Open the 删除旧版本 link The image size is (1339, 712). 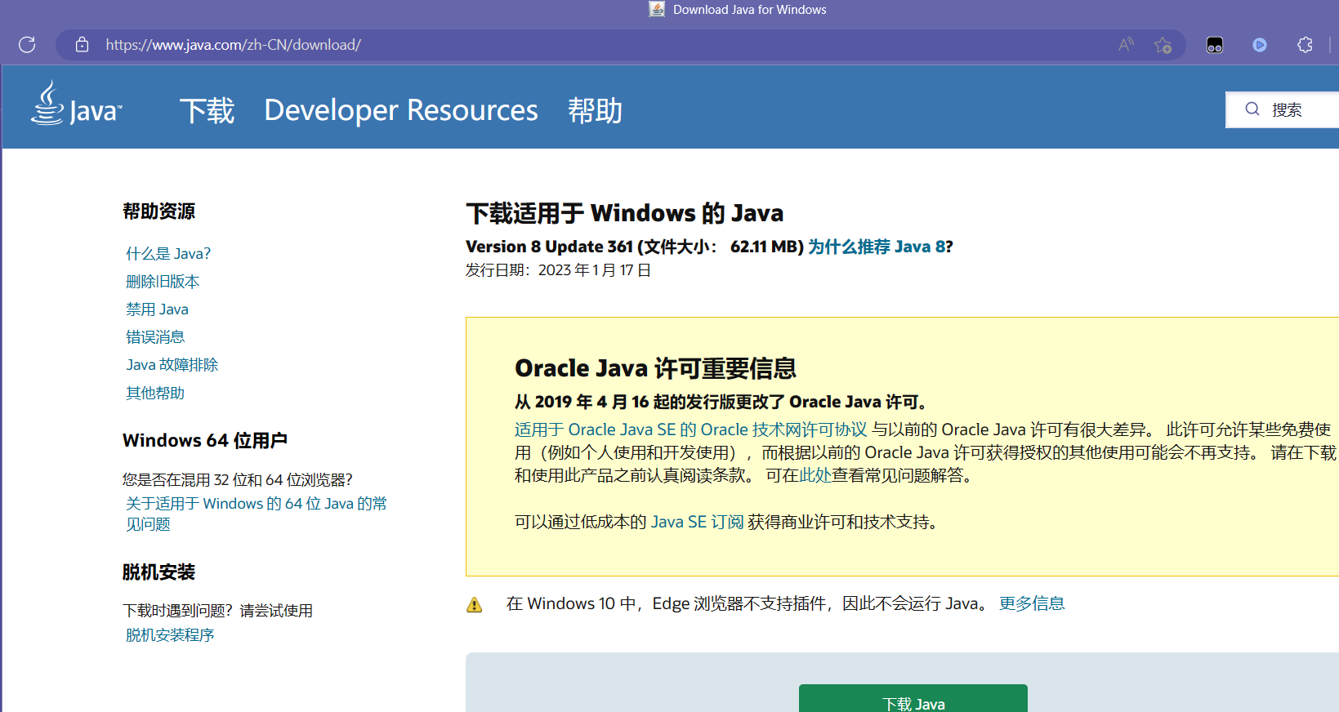coord(163,282)
